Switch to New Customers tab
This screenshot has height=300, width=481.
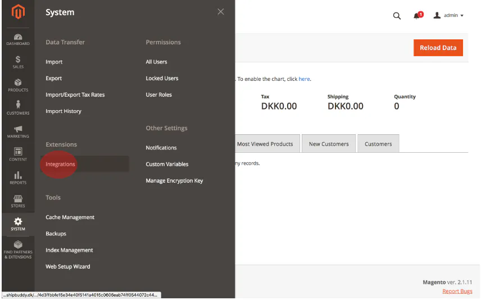click(x=329, y=144)
